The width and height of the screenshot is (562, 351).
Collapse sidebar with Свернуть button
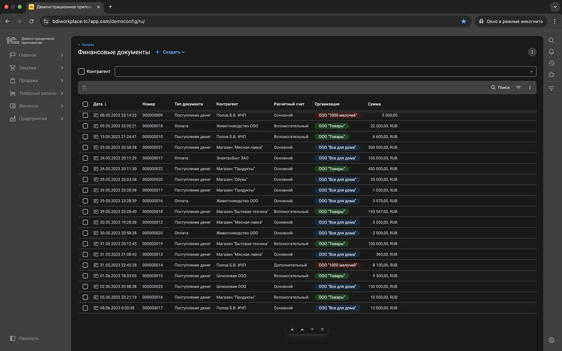point(24,338)
